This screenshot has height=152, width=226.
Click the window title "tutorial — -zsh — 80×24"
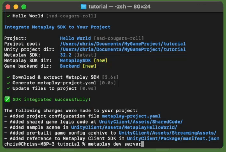click(x=119, y=7)
